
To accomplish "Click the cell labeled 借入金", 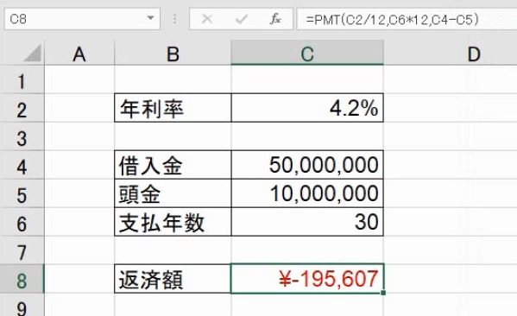I will click(173, 165).
